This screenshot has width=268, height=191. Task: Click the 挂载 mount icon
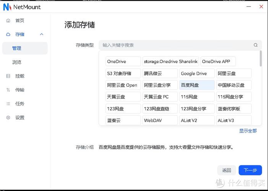point(8,76)
